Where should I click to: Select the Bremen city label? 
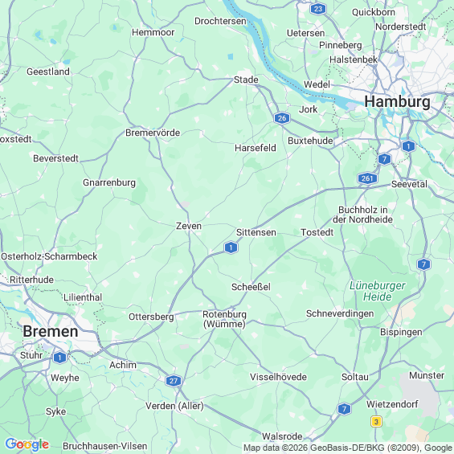coord(51,331)
